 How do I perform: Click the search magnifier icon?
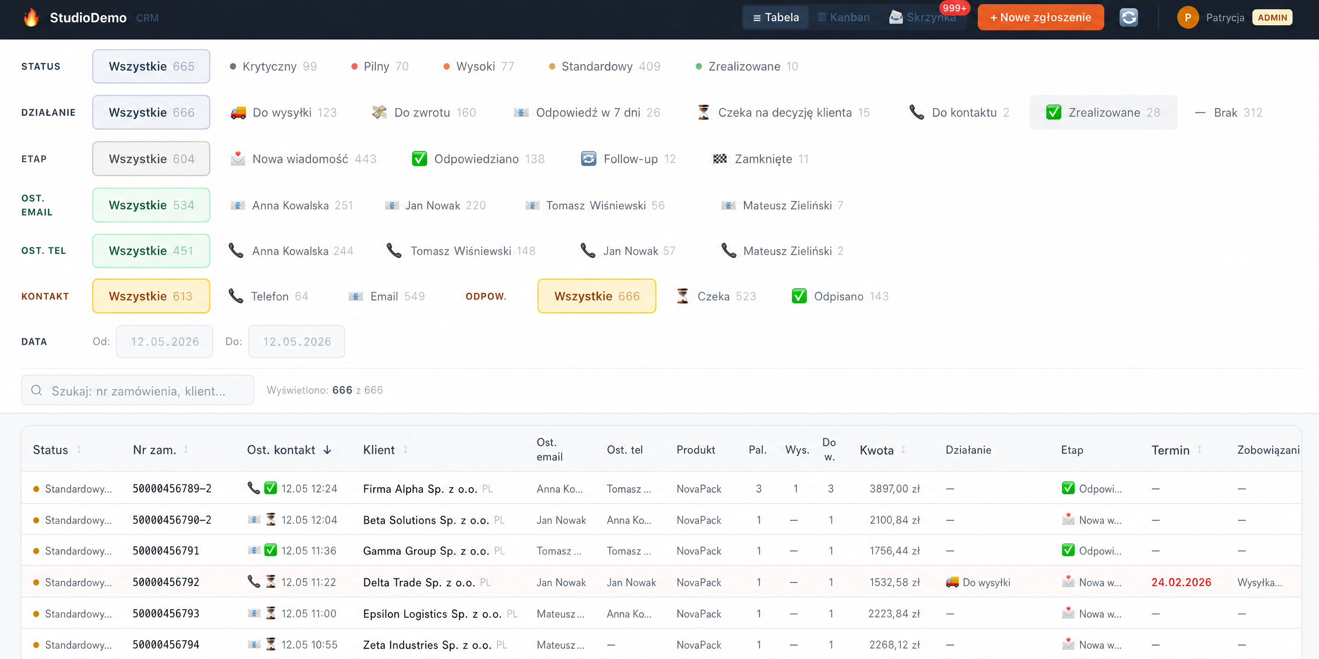37,390
